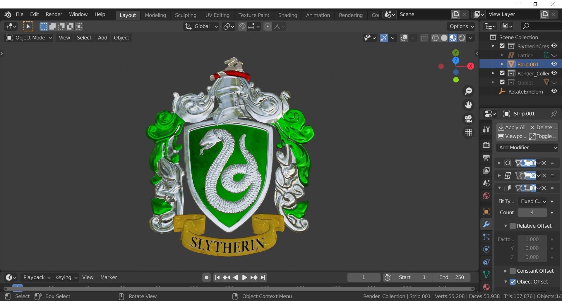Open Physics properties tab

click(486, 250)
